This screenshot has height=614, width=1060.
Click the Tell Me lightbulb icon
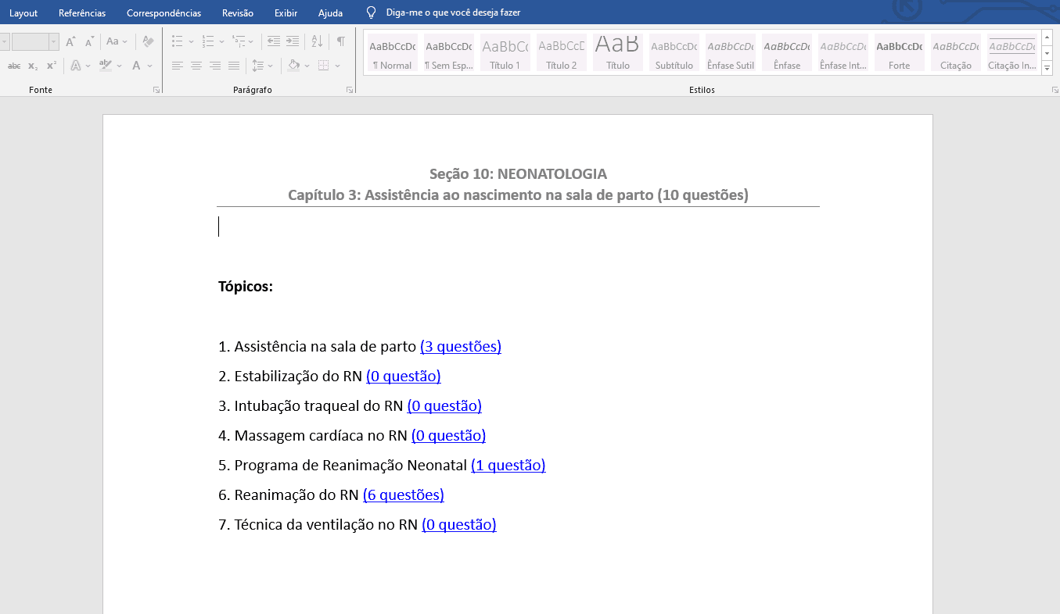point(371,12)
